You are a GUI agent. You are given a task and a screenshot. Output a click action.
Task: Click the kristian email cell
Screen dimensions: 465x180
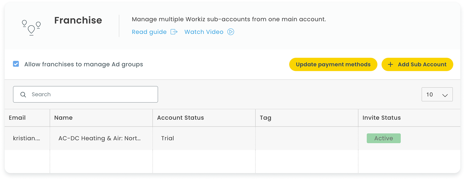tap(26, 138)
